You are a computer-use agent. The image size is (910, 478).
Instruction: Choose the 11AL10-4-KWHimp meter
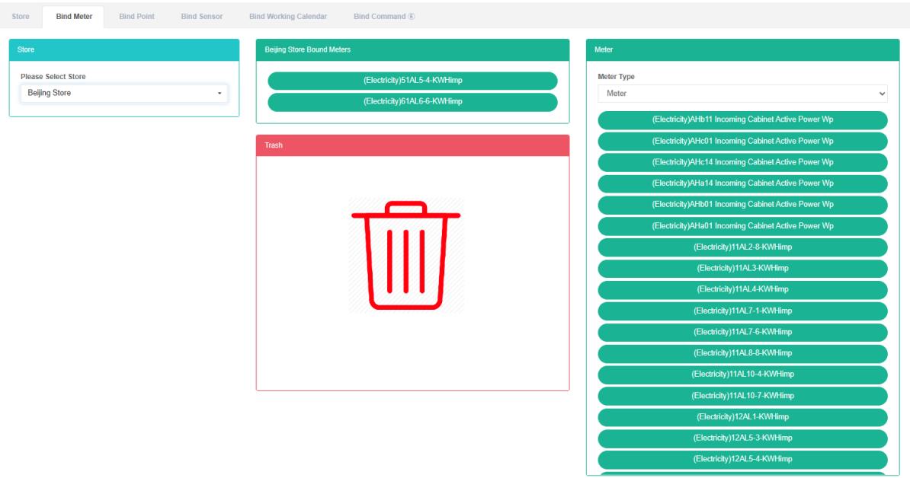tap(742, 374)
